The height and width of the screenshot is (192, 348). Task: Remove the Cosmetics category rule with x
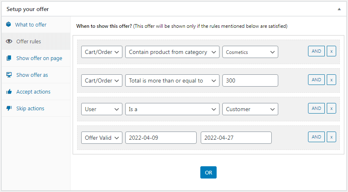[331, 51]
